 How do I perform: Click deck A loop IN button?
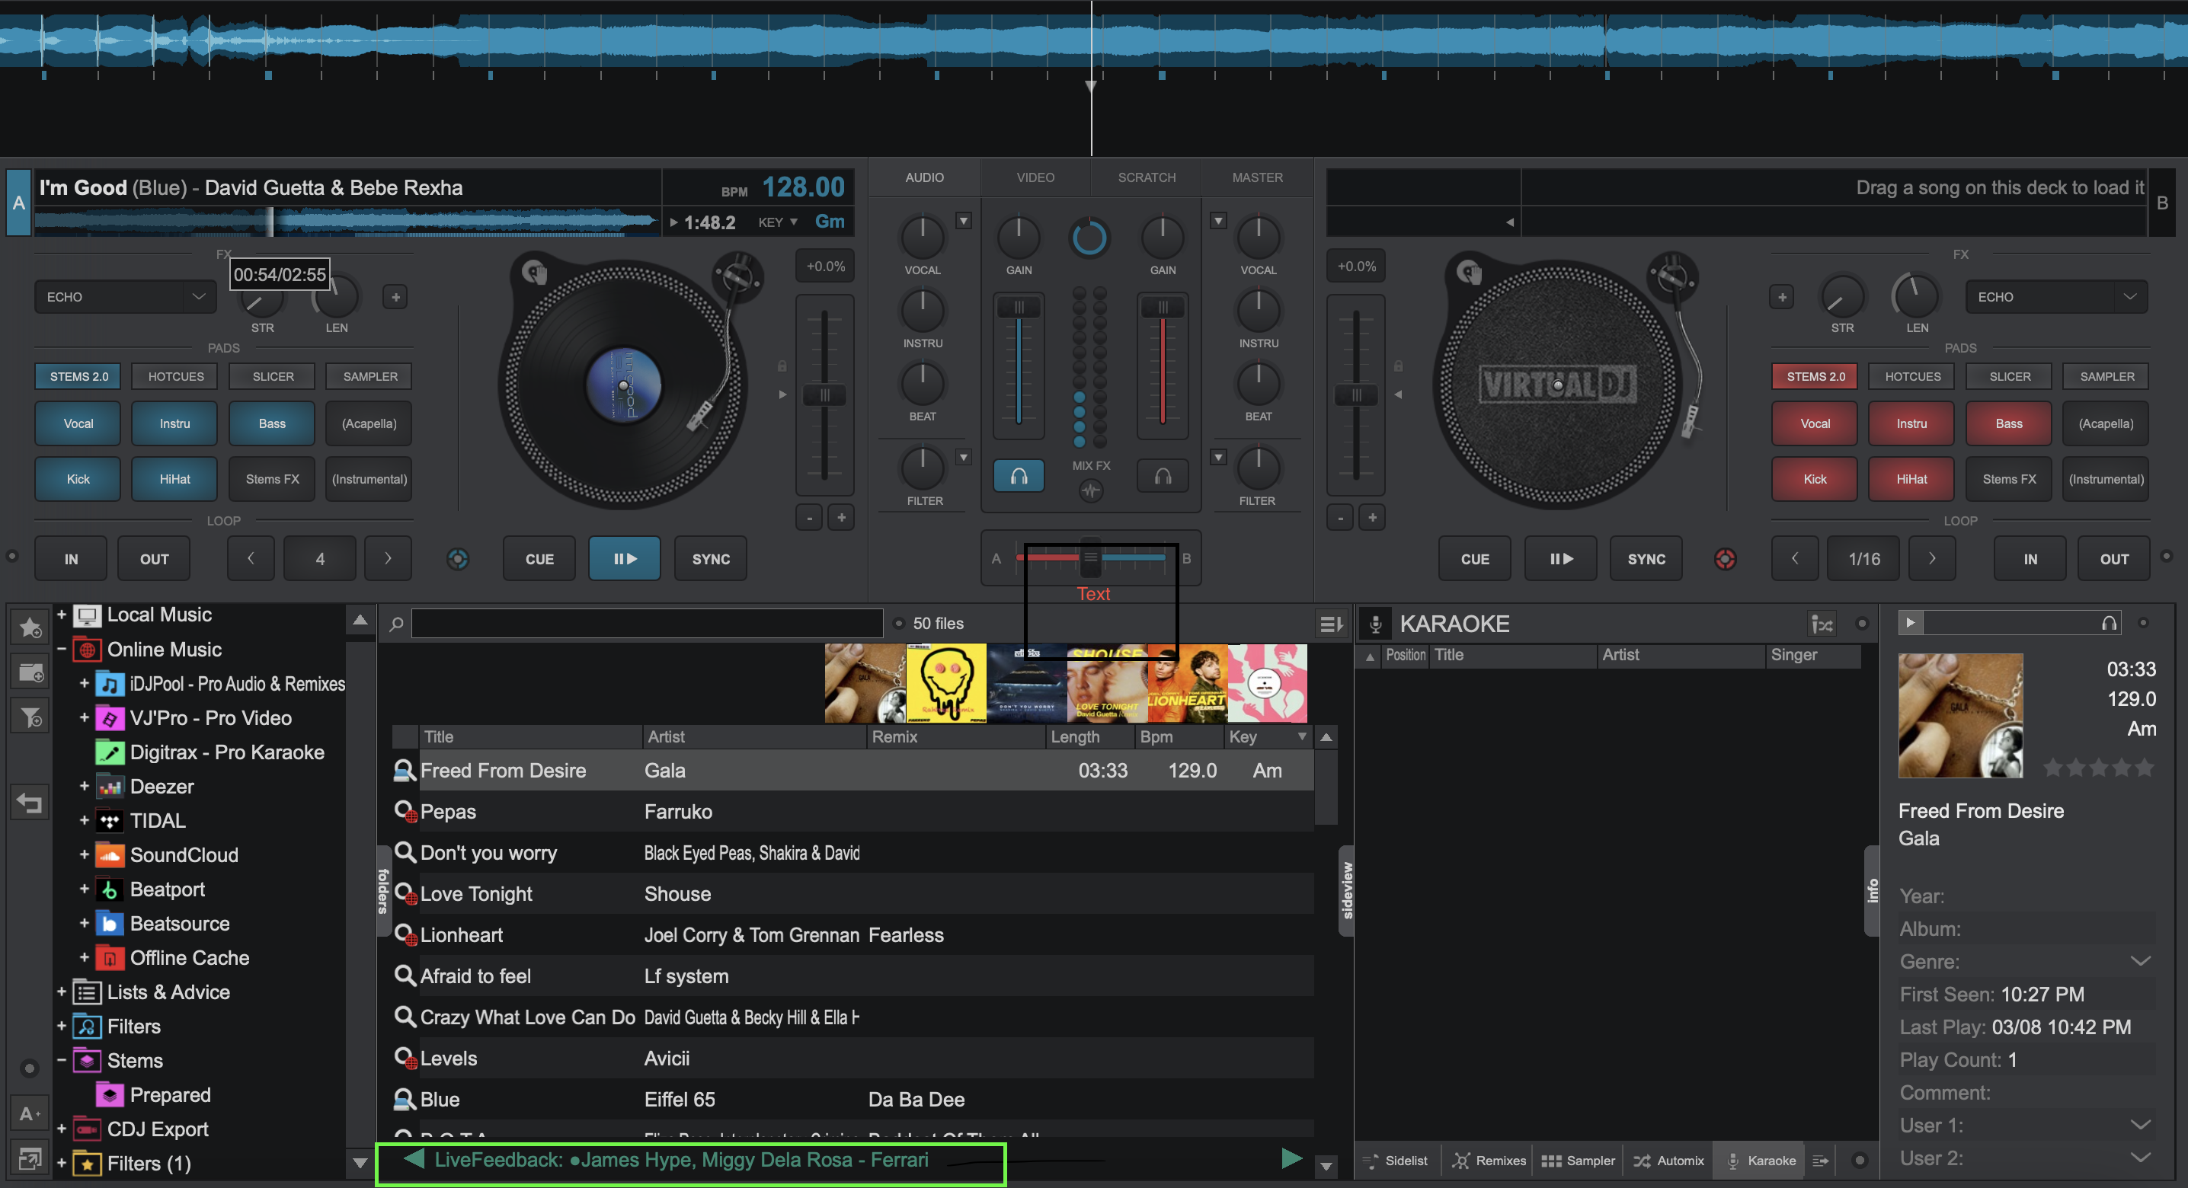pos(72,559)
